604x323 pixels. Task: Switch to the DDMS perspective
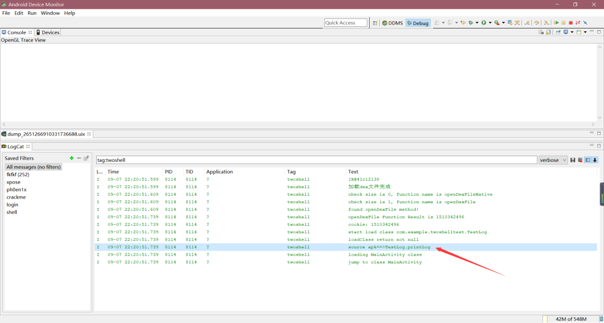393,23
